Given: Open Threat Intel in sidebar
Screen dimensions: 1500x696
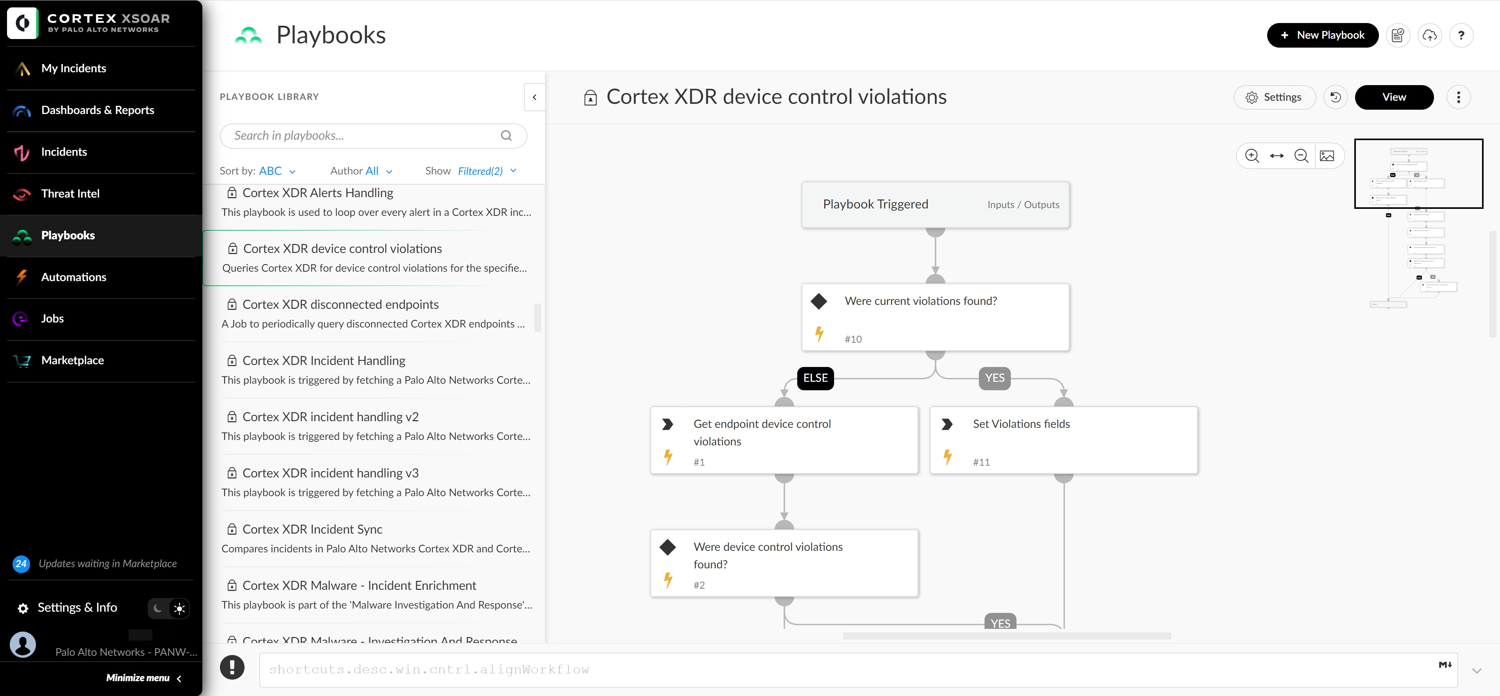Looking at the screenshot, I should pos(70,194).
